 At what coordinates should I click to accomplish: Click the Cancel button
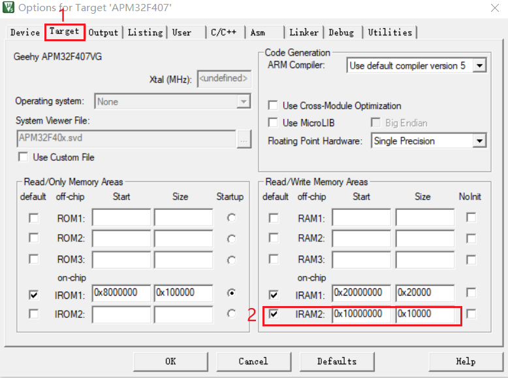[x=253, y=361]
